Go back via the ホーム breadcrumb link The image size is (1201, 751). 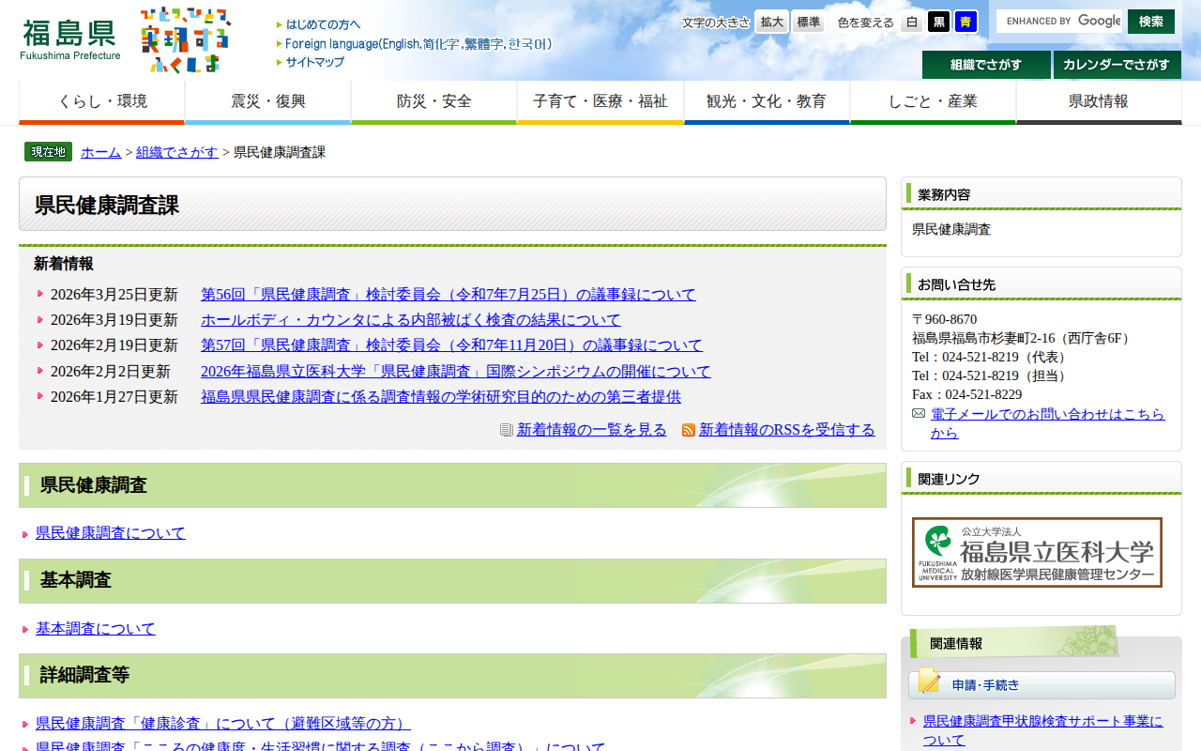point(100,151)
